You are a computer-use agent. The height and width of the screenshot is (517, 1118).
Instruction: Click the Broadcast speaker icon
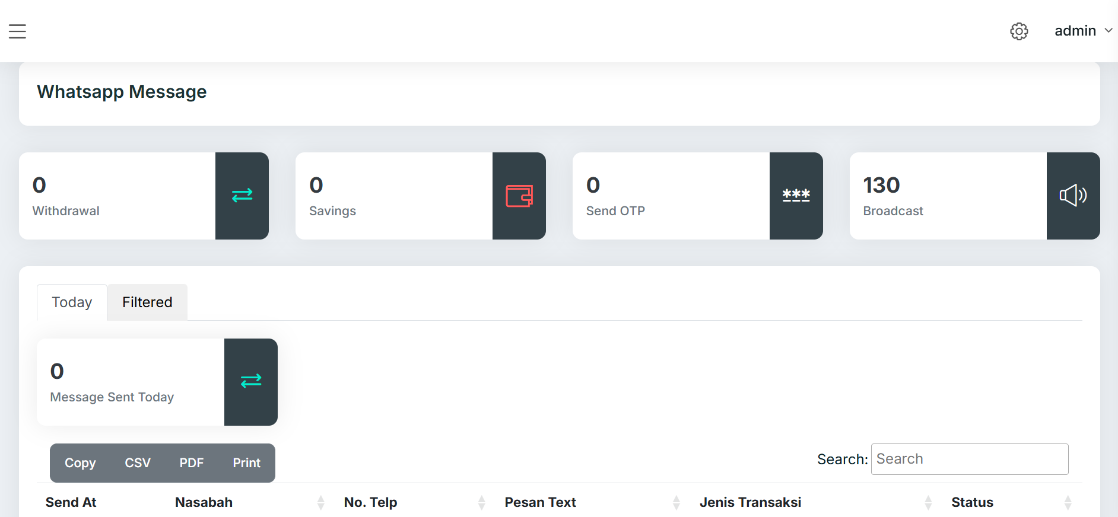pyautogui.click(x=1073, y=196)
